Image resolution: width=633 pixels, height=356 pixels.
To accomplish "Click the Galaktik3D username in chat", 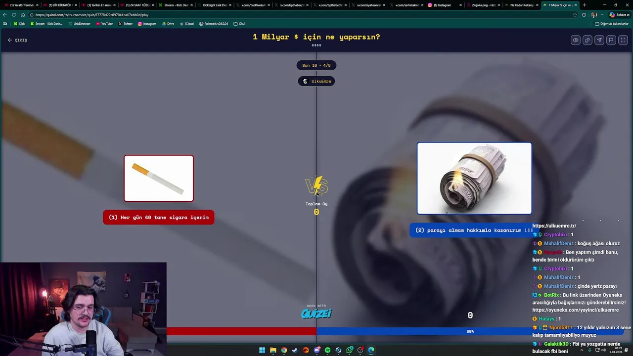I will coord(556,344).
